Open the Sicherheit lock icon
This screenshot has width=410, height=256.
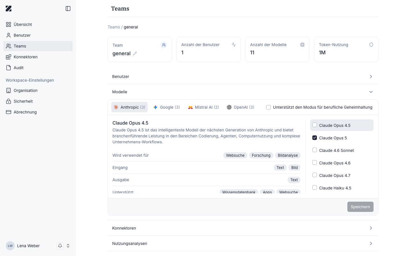click(9, 101)
